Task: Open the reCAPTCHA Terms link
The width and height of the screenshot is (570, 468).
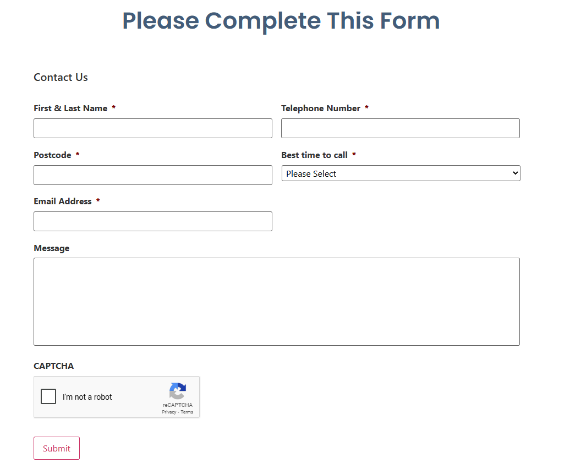Action: (187, 412)
